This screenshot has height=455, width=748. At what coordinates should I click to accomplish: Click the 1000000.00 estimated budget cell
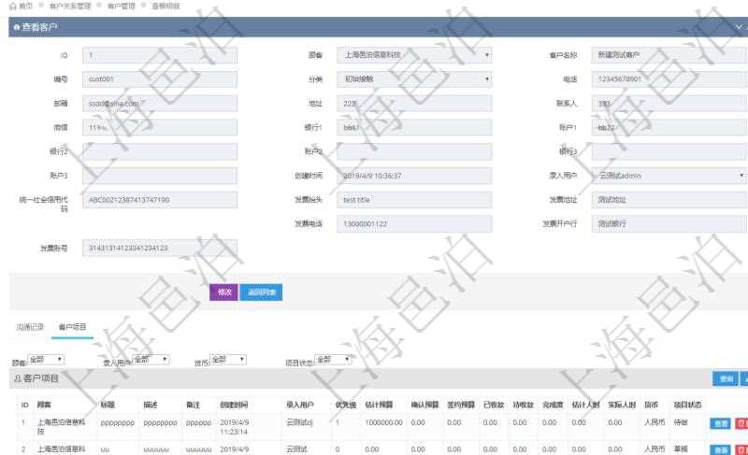pos(383,422)
